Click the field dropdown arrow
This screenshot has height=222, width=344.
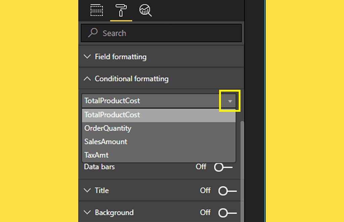pos(230,101)
